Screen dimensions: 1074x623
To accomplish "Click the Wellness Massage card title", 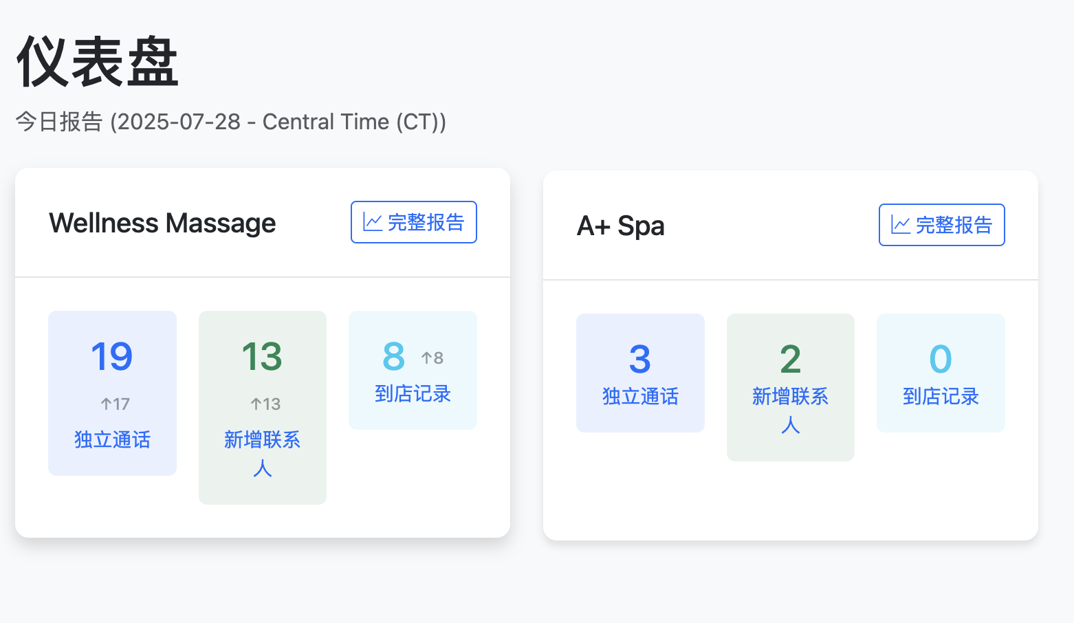I will pos(162,223).
